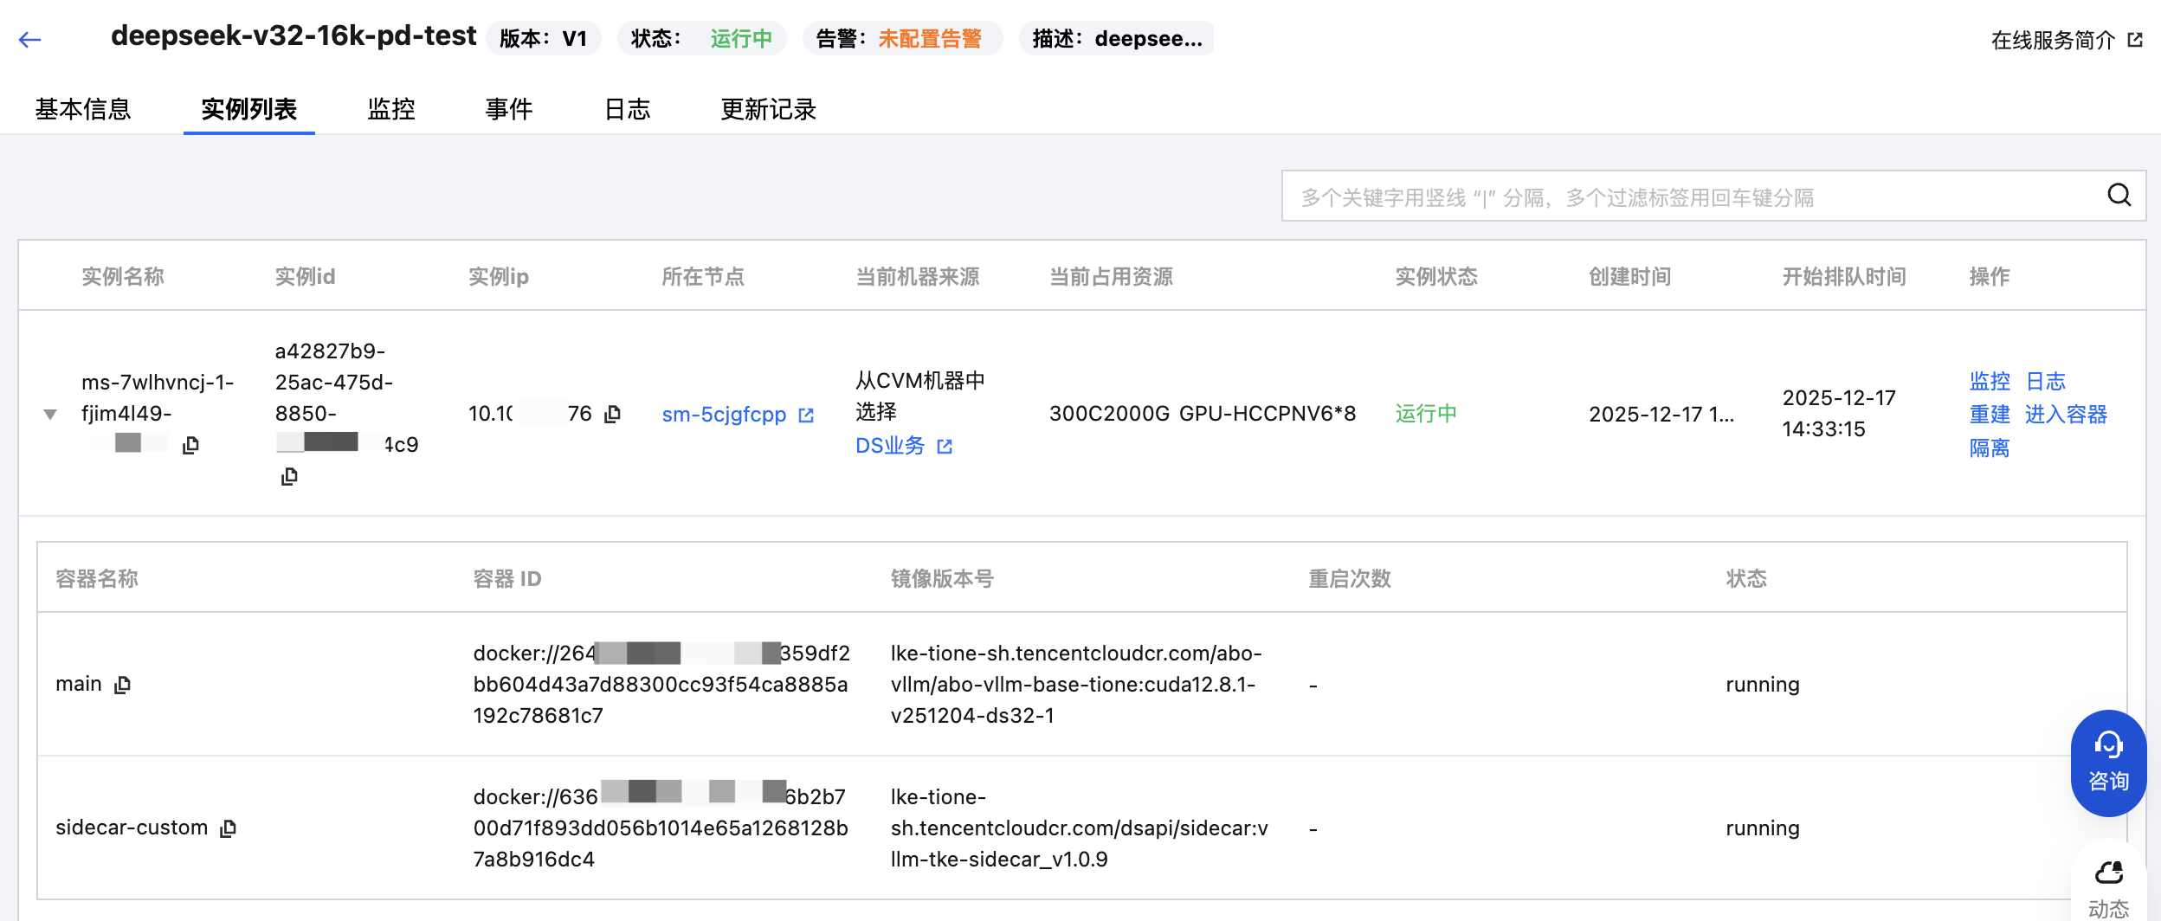
Task: Click the back arrow icon
Action: (x=30, y=40)
